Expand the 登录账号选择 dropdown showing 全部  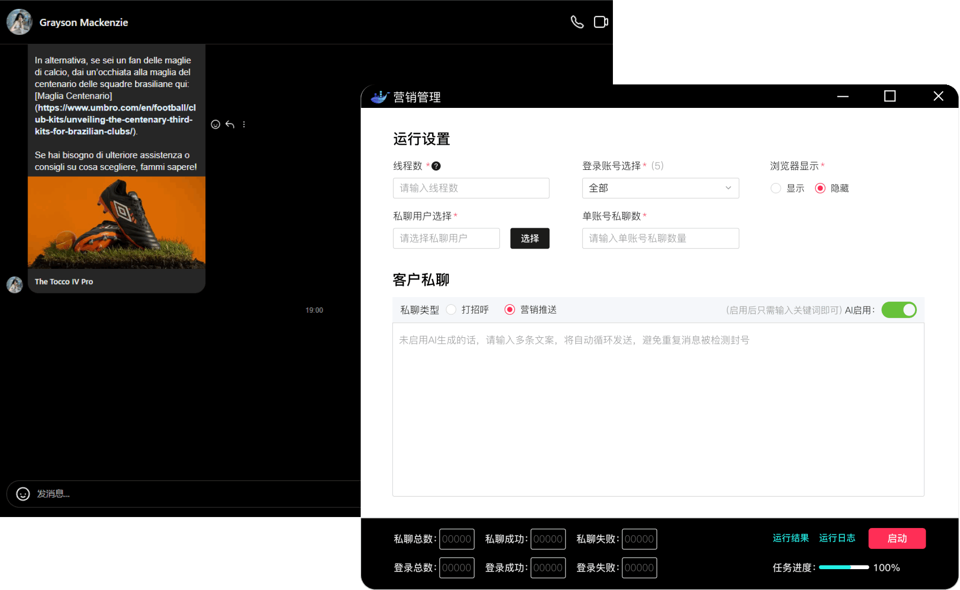pyautogui.click(x=660, y=188)
